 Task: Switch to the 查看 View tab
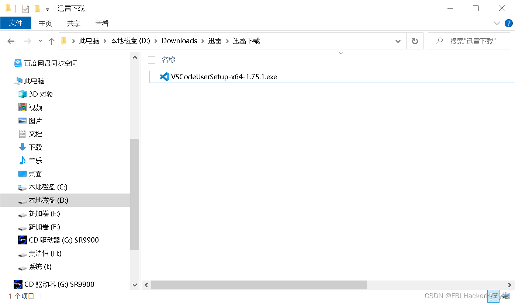(102, 23)
